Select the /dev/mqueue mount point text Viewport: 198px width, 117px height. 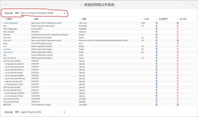[9, 32]
